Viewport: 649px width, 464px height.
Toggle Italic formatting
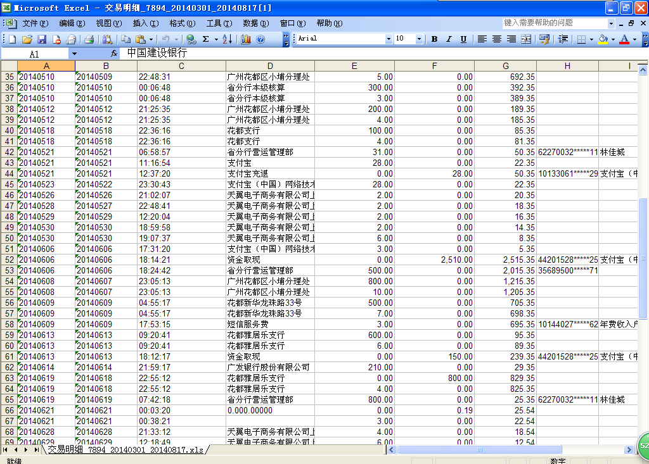click(x=449, y=39)
